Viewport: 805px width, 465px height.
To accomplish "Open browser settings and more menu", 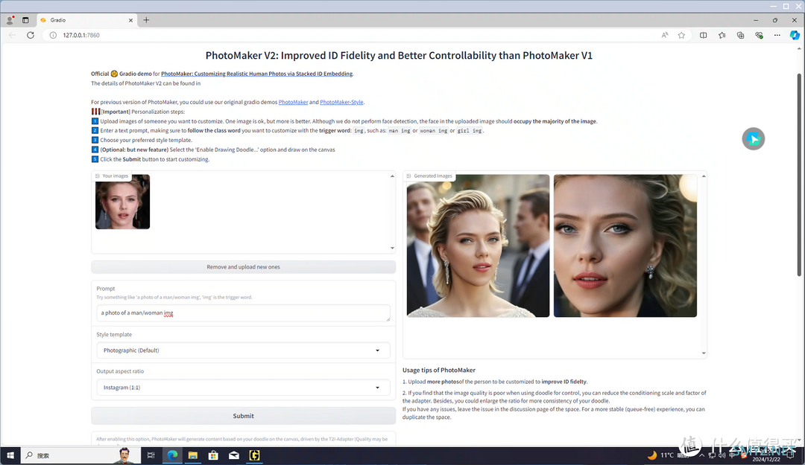I will (777, 35).
